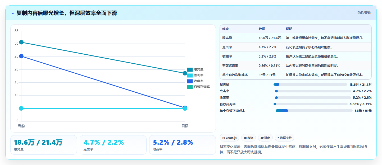Toggle the 曝光量 legend swatch in the chart
The height and width of the screenshot is (165, 382).
tap(190, 69)
